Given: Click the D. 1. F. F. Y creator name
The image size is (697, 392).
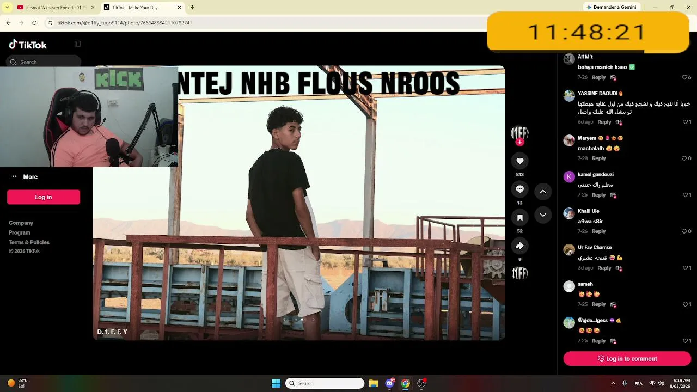Looking at the screenshot, I should coord(112,332).
